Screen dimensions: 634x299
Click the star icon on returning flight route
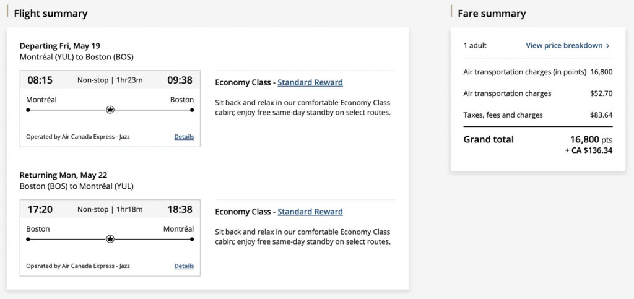pos(110,239)
